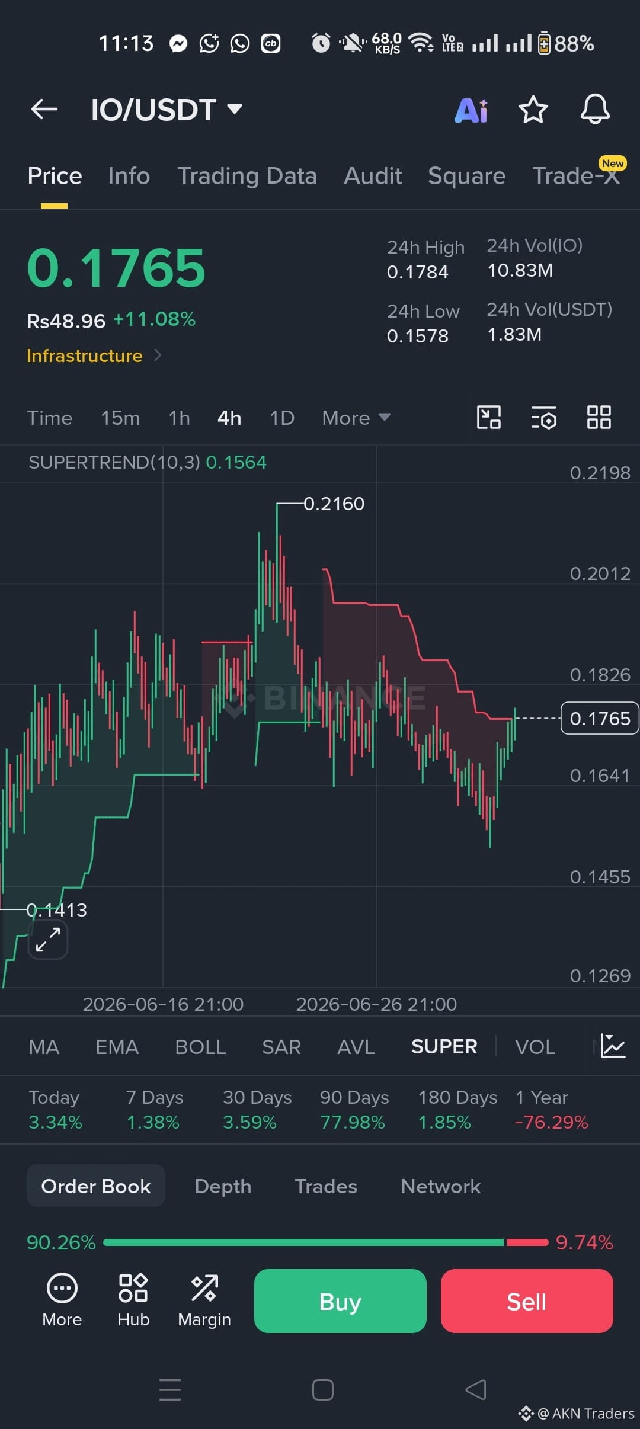The height and width of the screenshot is (1429, 640).
Task: Open the multi-chart grid layout icon
Action: [x=599, y=417]
